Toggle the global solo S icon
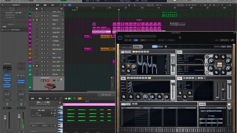 click(42, 9)
